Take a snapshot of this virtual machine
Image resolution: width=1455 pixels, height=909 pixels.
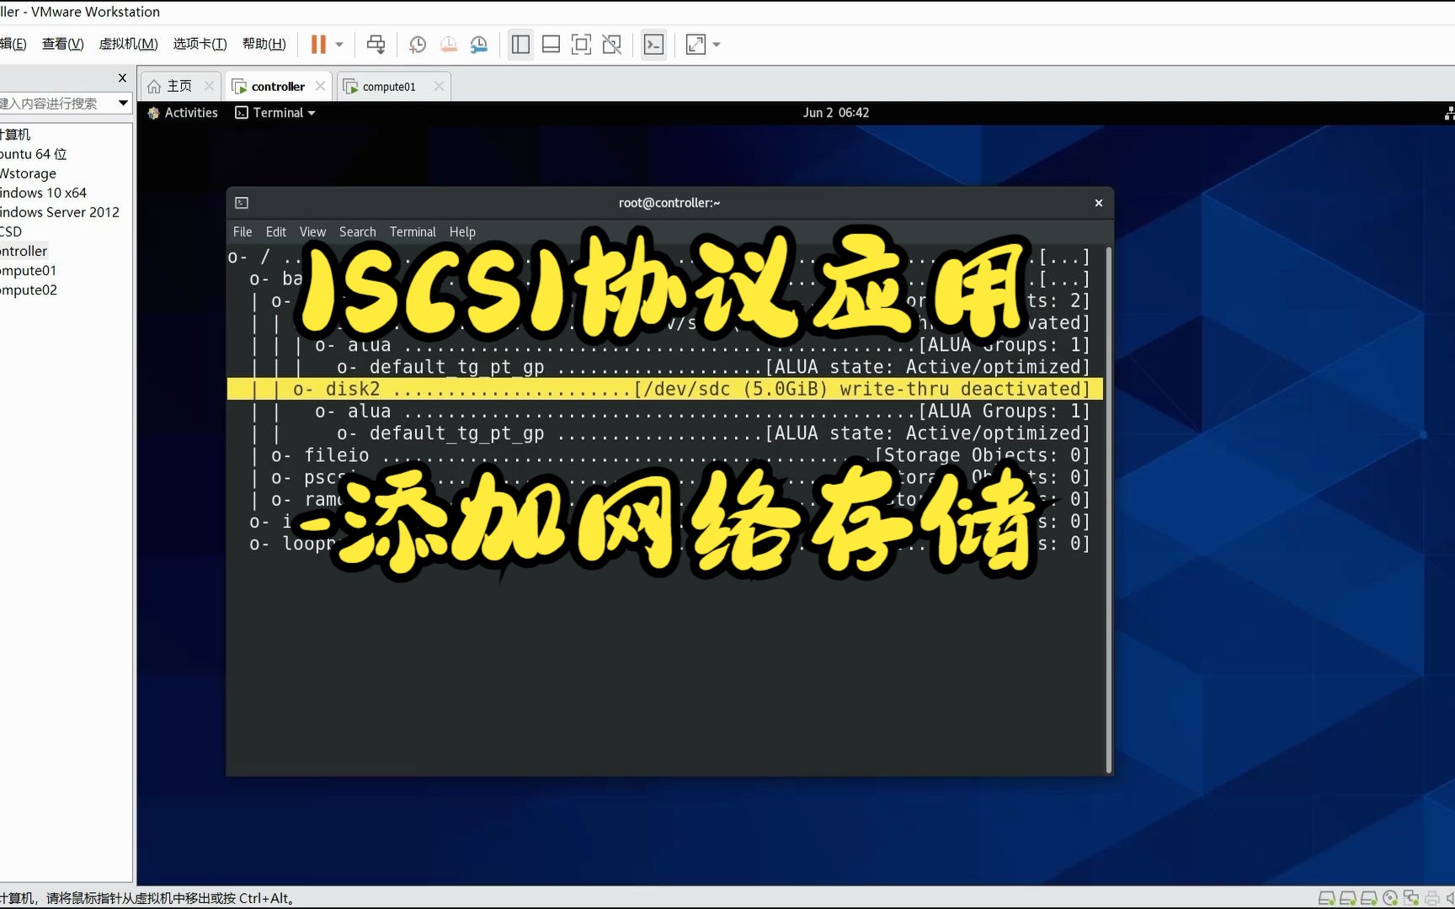(418, 44)
